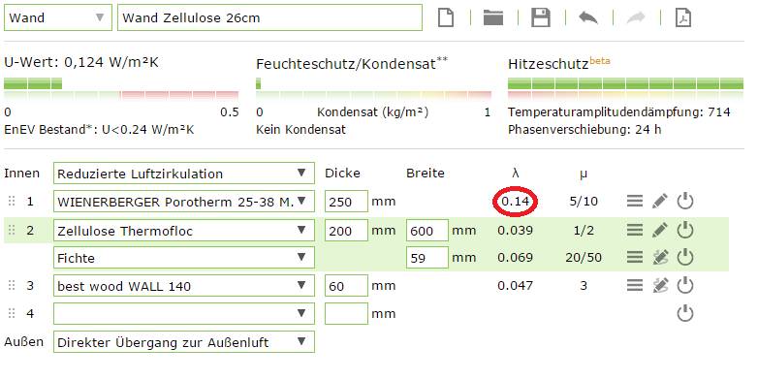The width and height of the screenshot is (758, 380).
Task: Click Temperaturamplitudendämpfung: 714 text
Action: (x=619, y=112)
